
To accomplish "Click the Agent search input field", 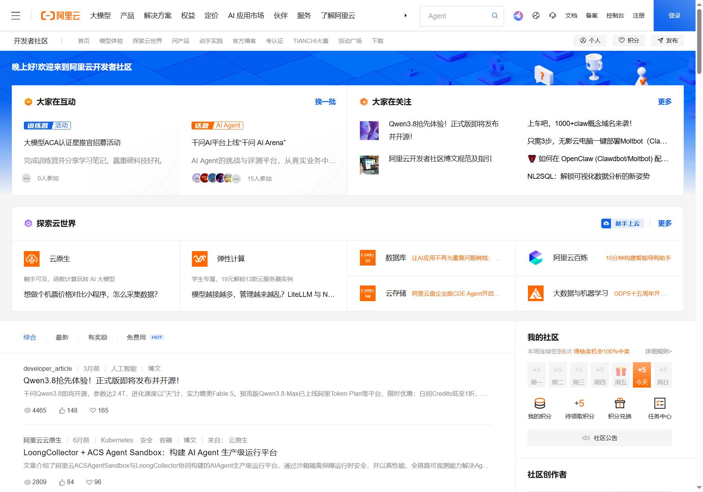I will tap(456, 16).
